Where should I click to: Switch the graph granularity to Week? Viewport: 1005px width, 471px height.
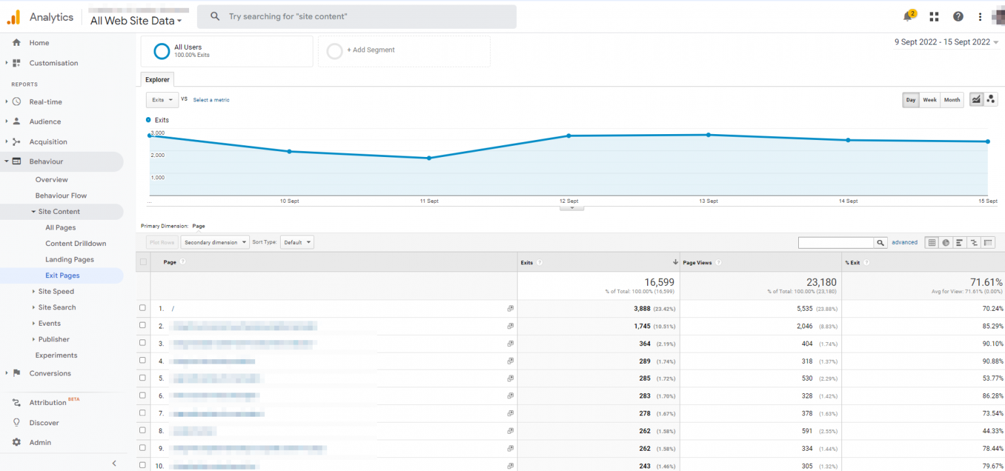(x=930, y=99)
